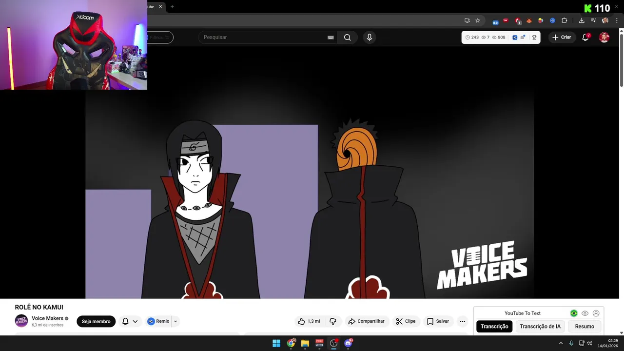Click the Filtros filter button
This screenshot has width=624, height=351.
click(160, 38)
